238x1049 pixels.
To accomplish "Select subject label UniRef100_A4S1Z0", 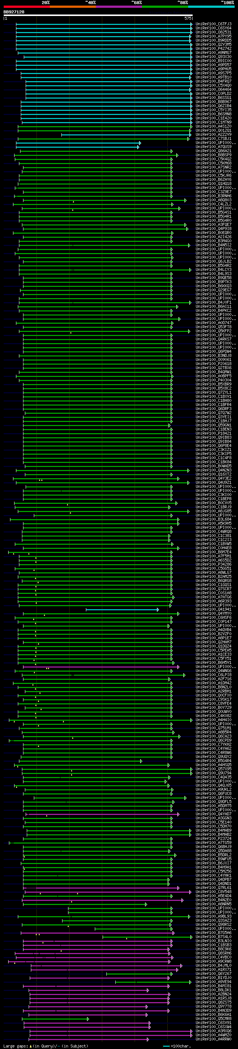I will pos(213,127).
